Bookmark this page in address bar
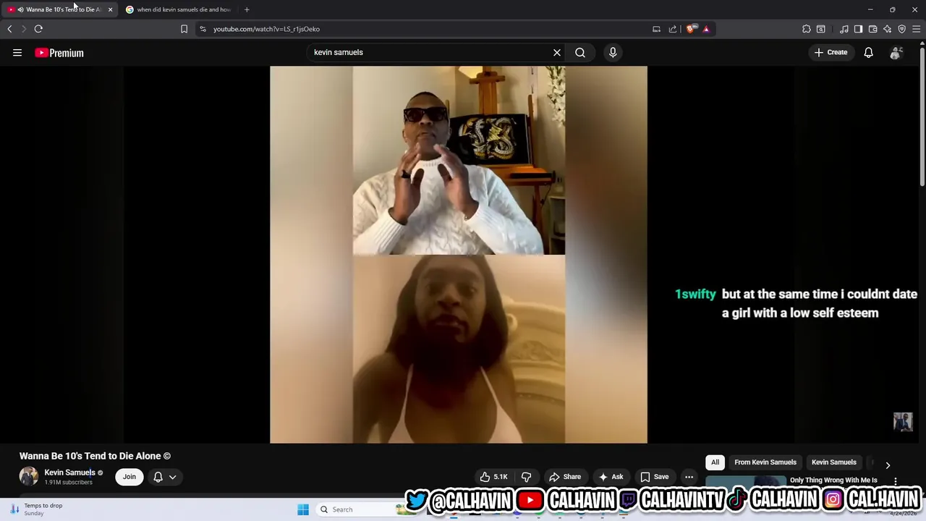 pyautogui.click(x=184, y=29)
